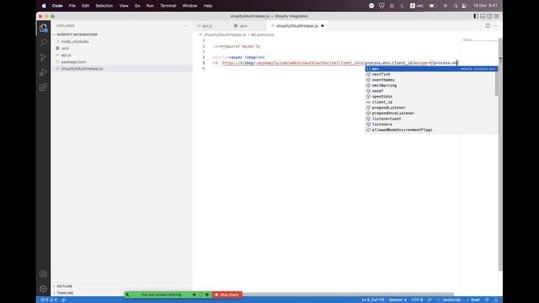The image size is (539, 303).
Task: Open the Terminal menu
Action: click(168, 6)
